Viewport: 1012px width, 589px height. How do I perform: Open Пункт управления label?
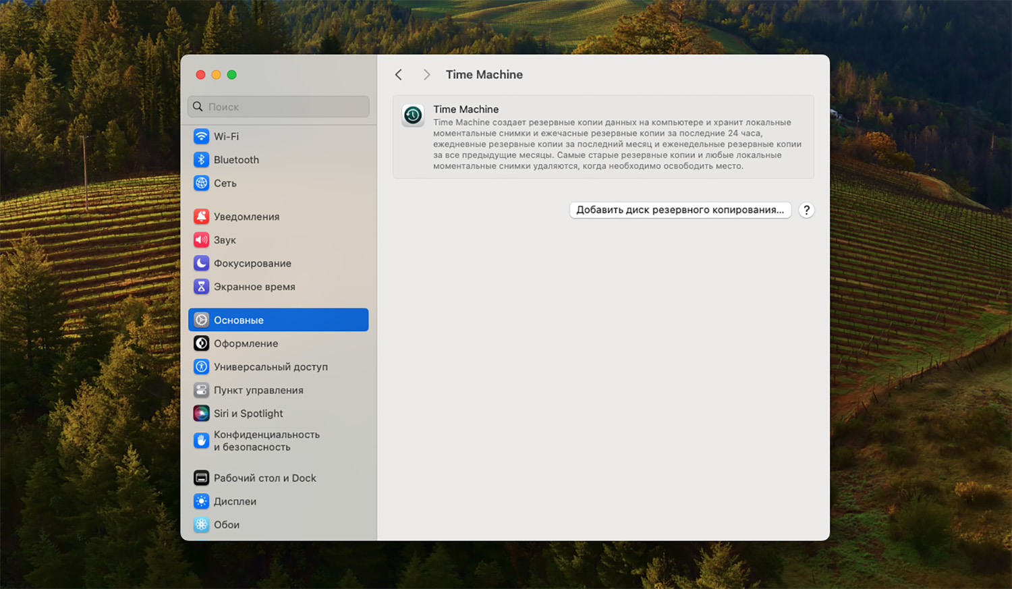click(x=258, y=390)
